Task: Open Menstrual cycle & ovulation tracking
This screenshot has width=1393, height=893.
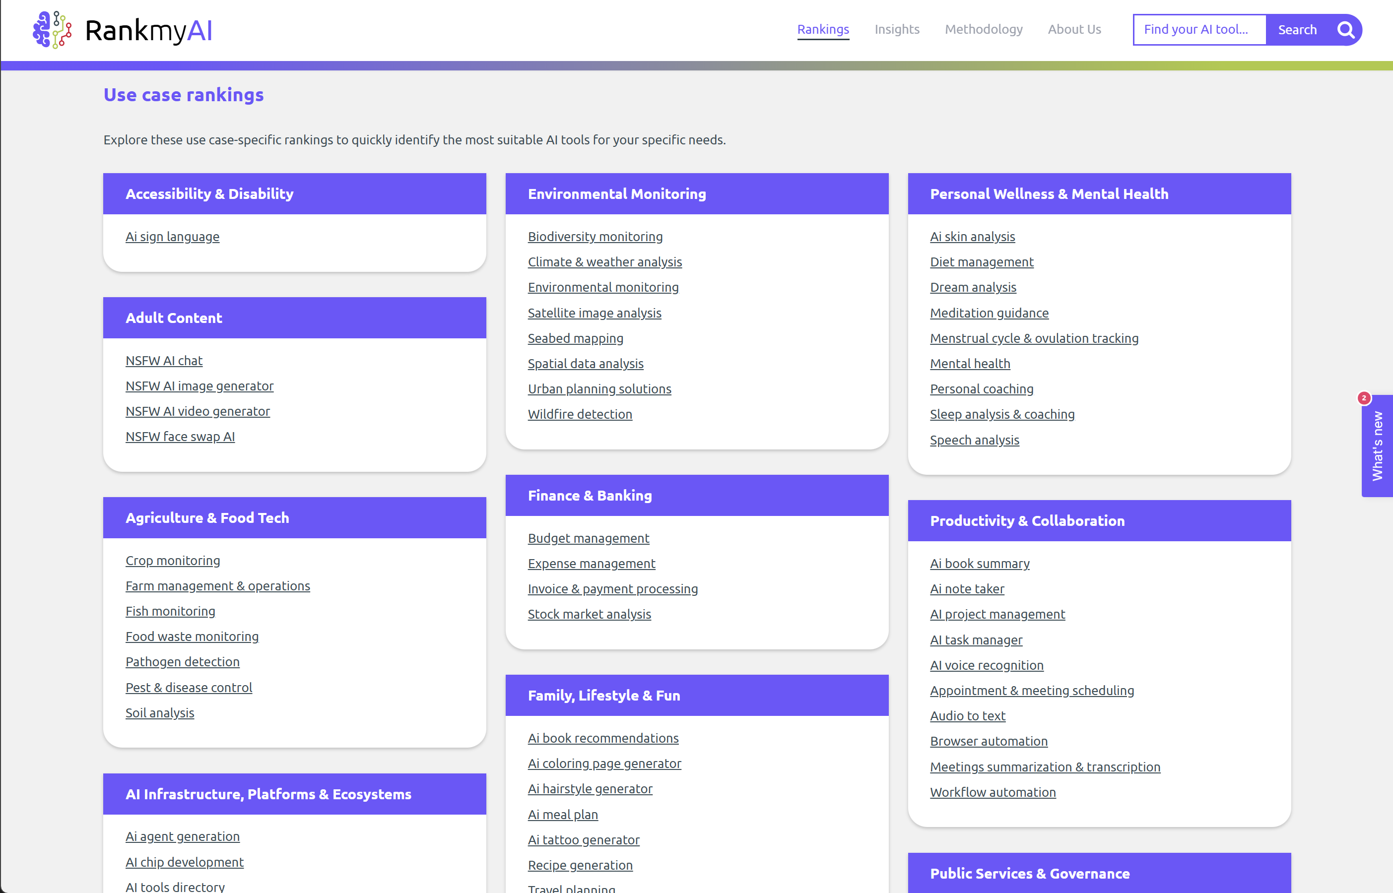Action: (x=1033, y=338)
